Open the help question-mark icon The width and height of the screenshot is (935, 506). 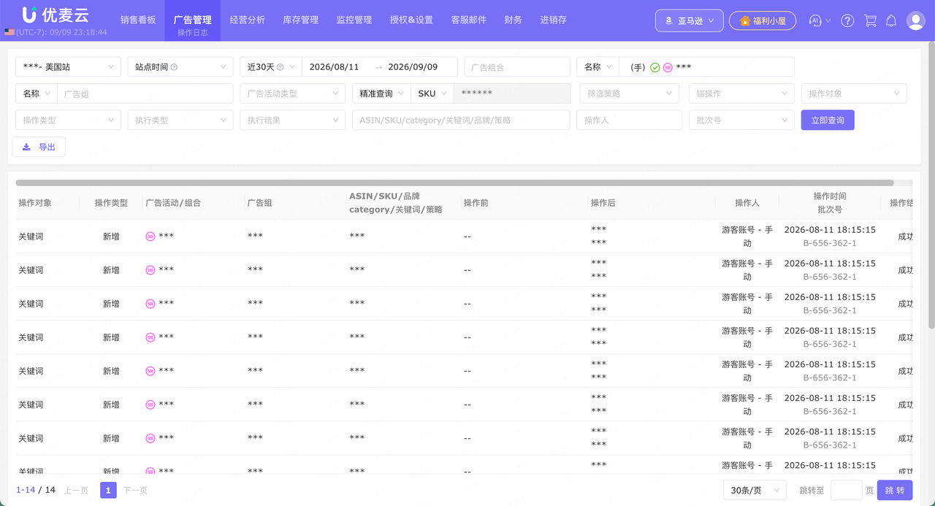click(x=847, y=20)
